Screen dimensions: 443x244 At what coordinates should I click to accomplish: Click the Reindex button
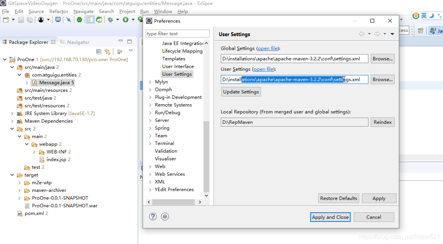pos(383,122)
